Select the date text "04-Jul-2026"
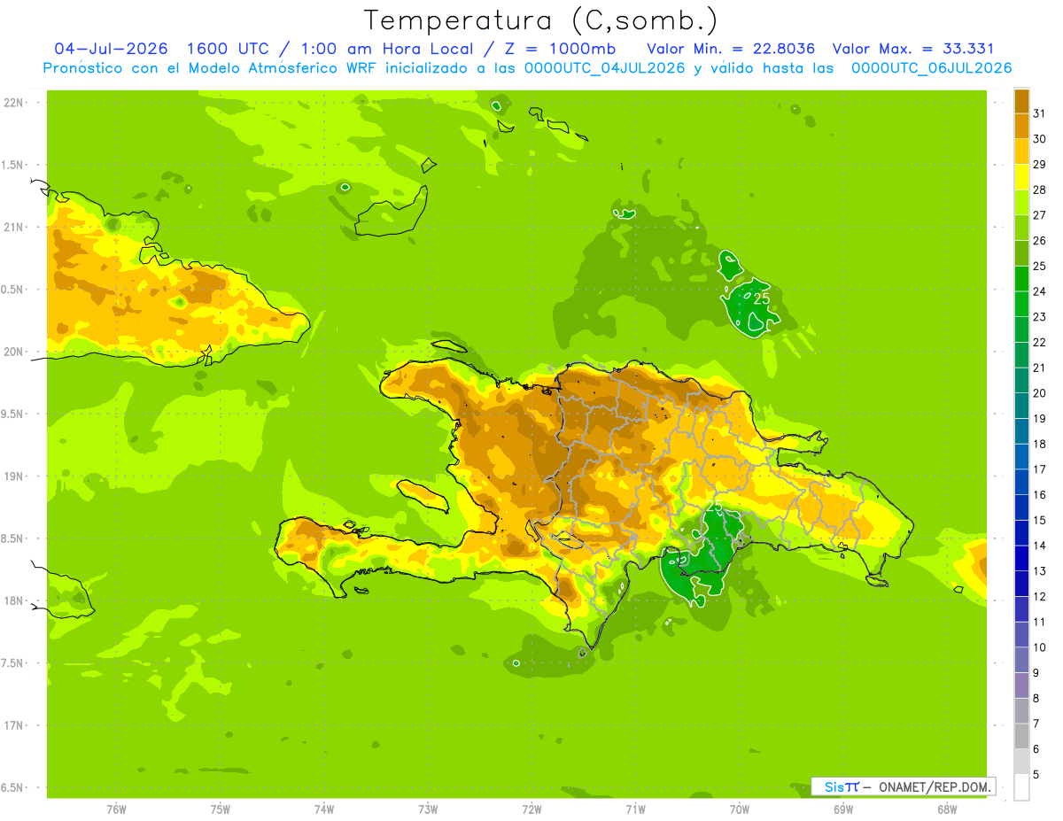The width and height of the screenshot is (1063, 821). 111,49
